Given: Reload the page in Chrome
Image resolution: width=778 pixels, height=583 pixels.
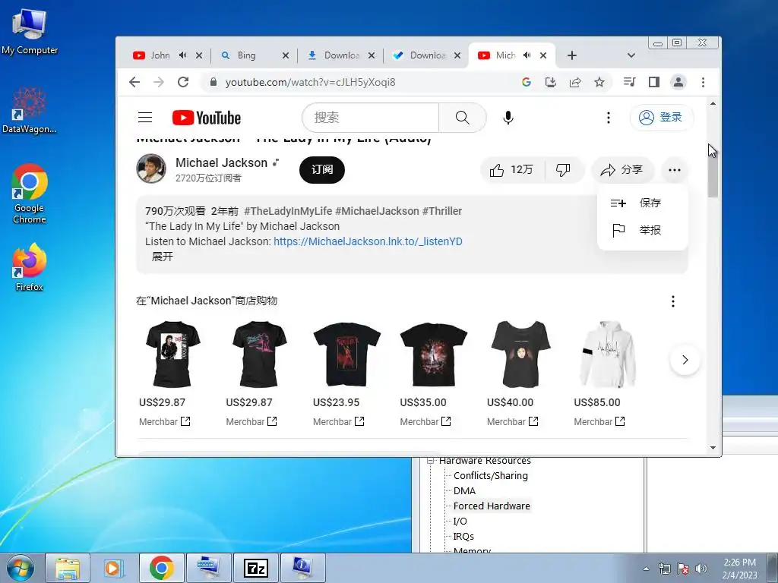Looking at the screenshot, I should [183, 82].
